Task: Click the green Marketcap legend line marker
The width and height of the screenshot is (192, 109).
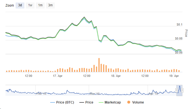Action: [x=101, y=102]
